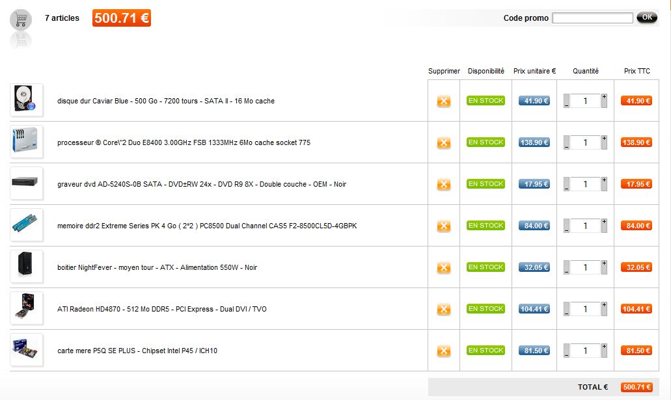Click the quantity field for DVD burner
671x400 pixels.
[585, 184]
